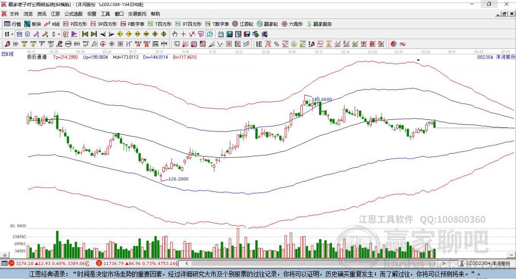Click the volume pane up arrow button
Image resolution: width=516 pixels, height=279 pixels.
[5, 255]
